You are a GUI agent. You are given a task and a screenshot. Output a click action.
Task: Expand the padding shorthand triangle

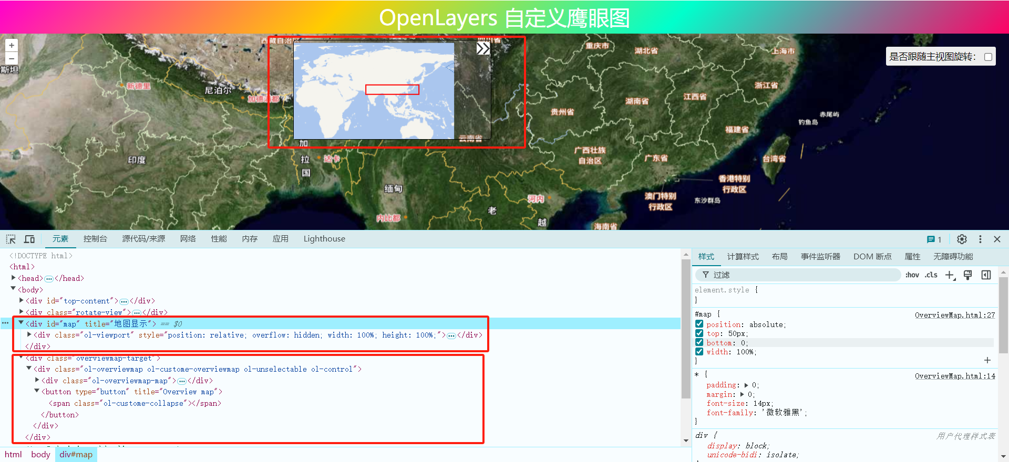point(746,385)
